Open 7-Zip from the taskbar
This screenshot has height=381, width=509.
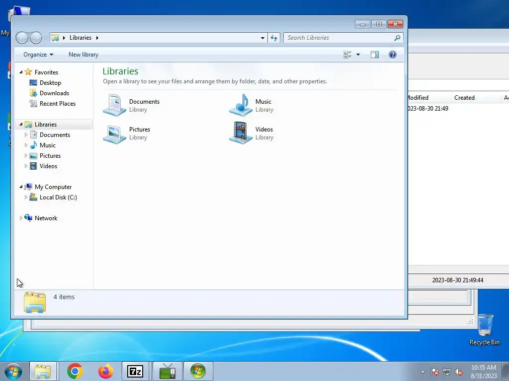tap(135, 371)
